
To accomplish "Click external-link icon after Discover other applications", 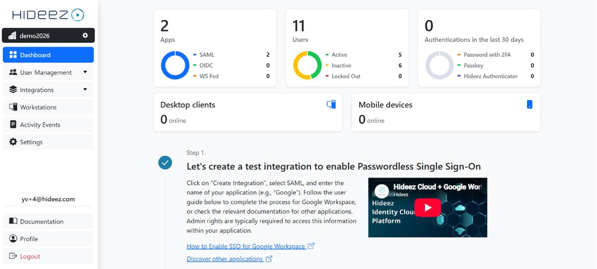I will pyautogui.click(x=269, y=259).
